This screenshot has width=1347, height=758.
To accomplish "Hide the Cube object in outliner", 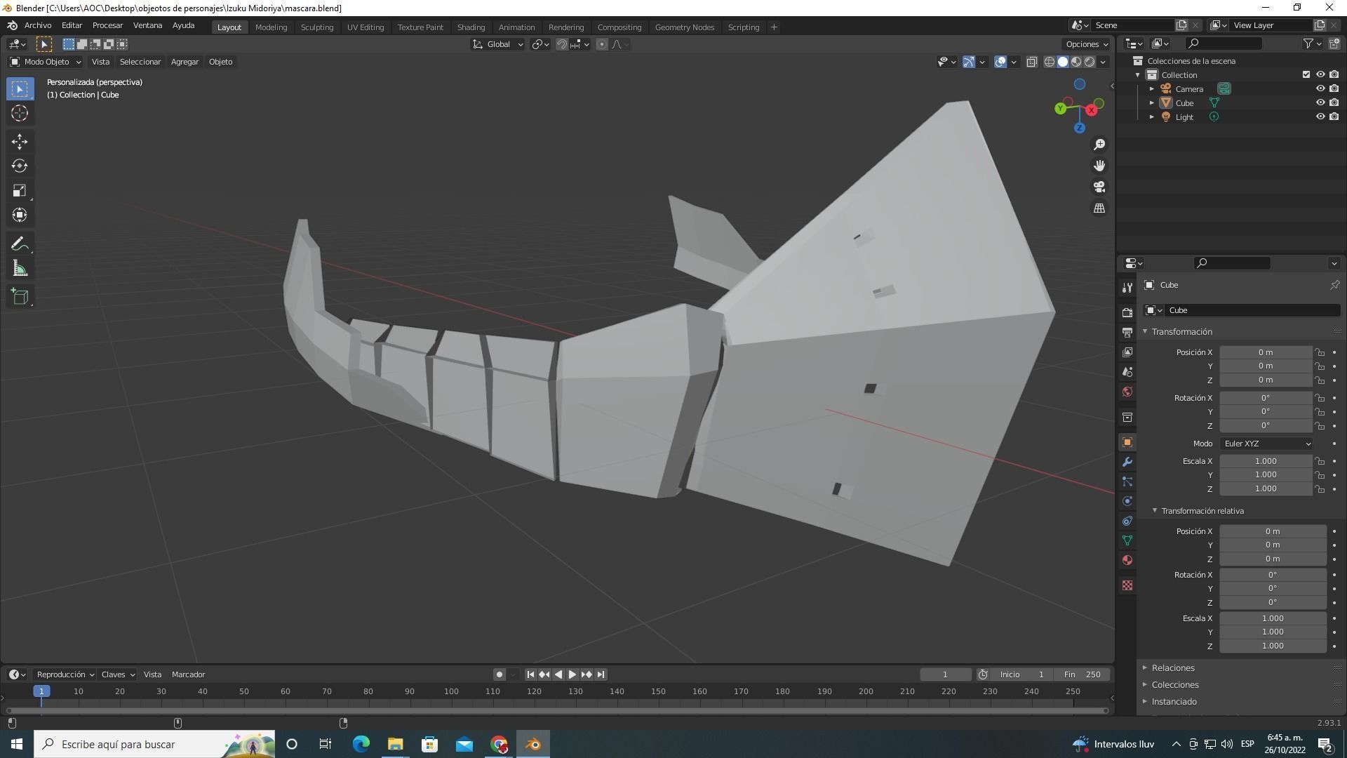I will point(1320,102).
